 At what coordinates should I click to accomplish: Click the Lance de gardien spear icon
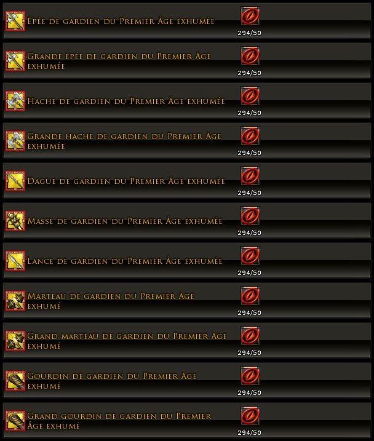(x=15, y=260)
